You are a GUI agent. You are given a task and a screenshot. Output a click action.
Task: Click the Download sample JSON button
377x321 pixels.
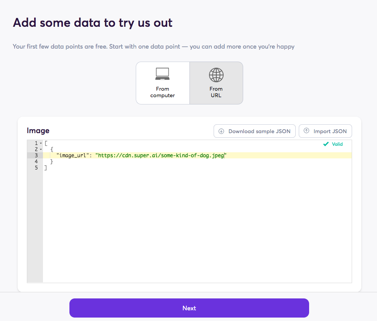coord(254,131)
